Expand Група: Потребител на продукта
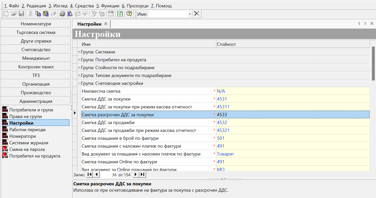The height and width of the screenshot is (198, 376). [79, 60]
